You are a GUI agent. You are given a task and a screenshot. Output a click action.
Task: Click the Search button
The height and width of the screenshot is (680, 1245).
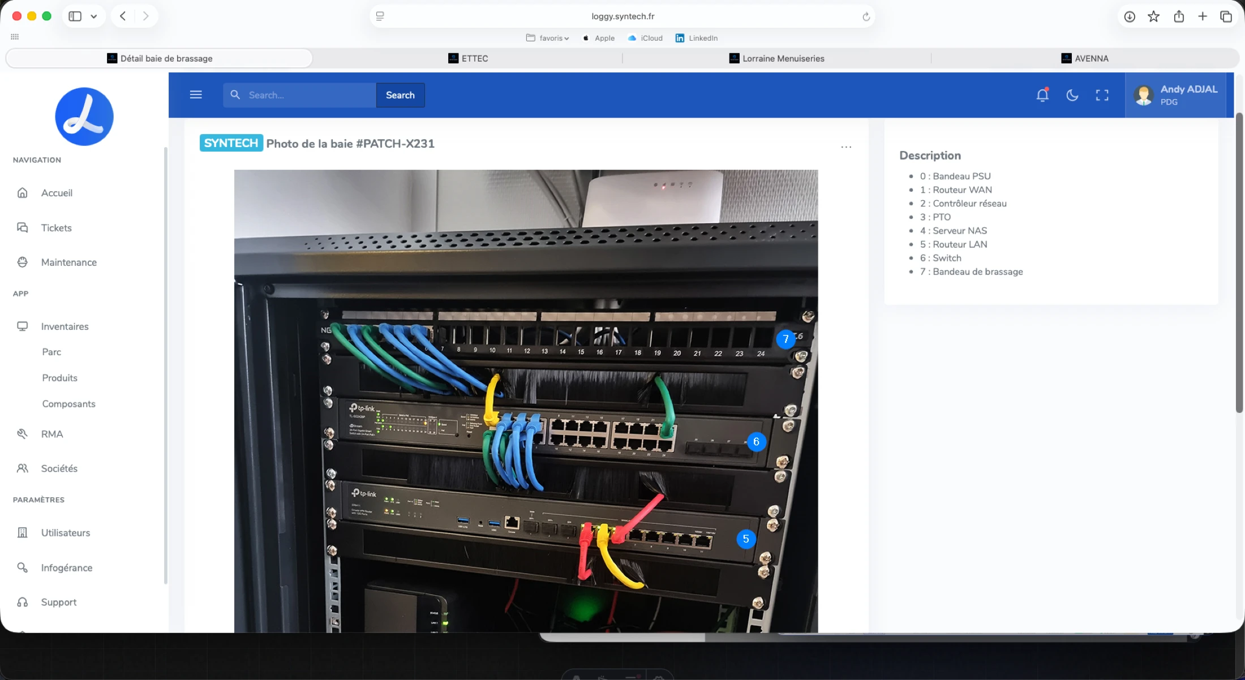click(x=400, y=95)
